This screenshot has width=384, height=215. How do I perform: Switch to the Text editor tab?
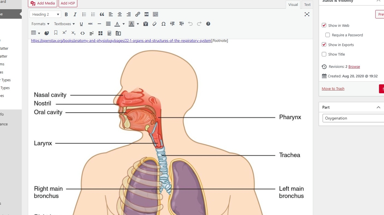pos(307,4)
